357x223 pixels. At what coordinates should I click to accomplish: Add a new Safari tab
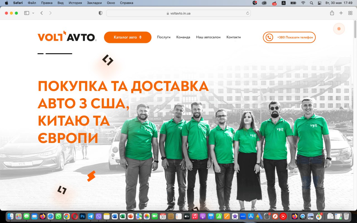pos(341,13)
